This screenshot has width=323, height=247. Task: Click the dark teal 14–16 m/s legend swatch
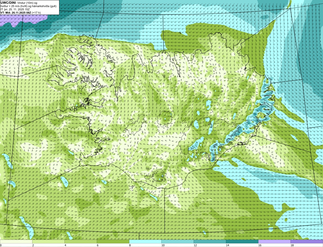tap(242, 241)
